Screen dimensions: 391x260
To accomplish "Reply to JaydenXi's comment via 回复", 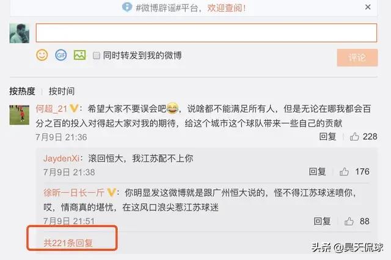I will [x=317, y=172].
